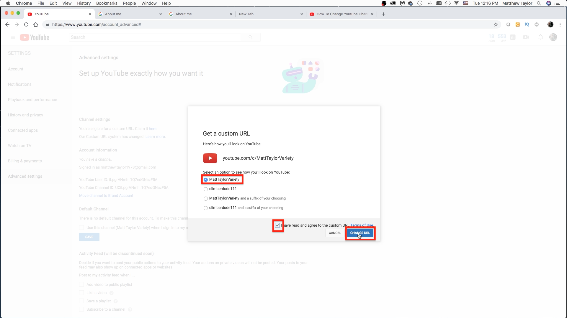Check the Like a video option
Image resolution: width=567 pixels, height=318 pixels.
point(81,293)
